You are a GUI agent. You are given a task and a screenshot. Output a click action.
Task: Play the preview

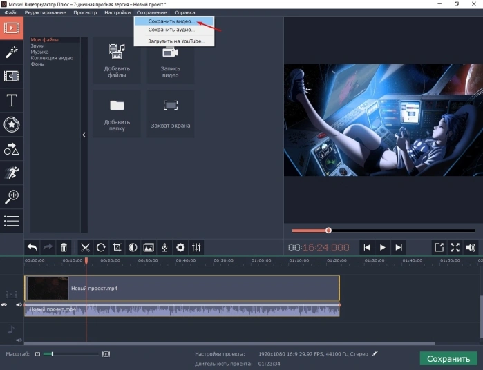click(x=383, y=247)
